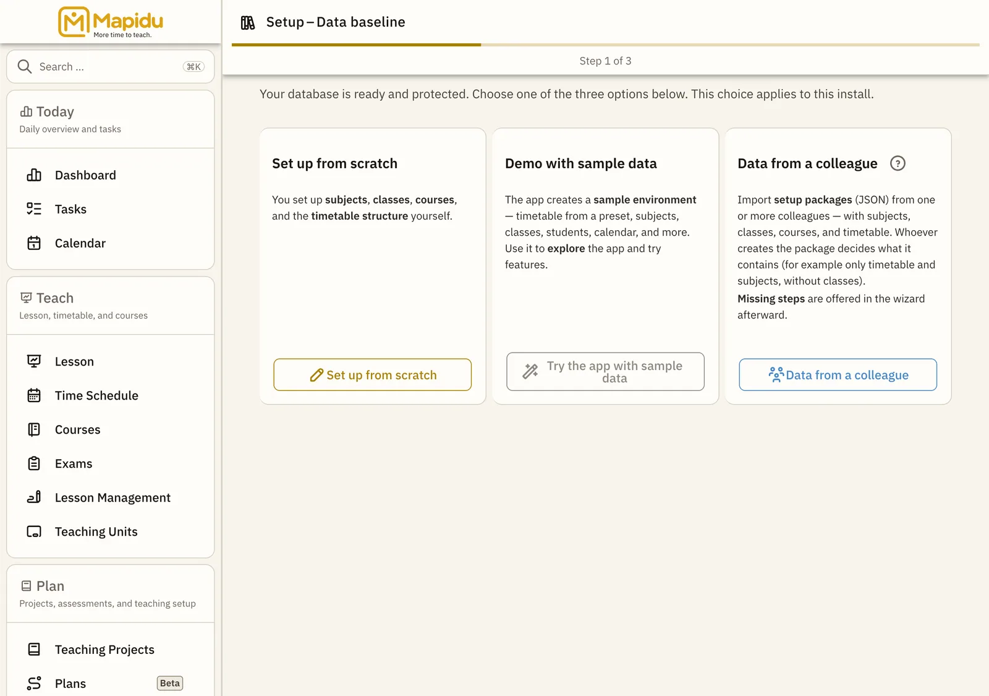Image resolution: width=989 pixels, height=696 pixels.
Task: Select Data from a colleague button
Action: coord(838,375)
